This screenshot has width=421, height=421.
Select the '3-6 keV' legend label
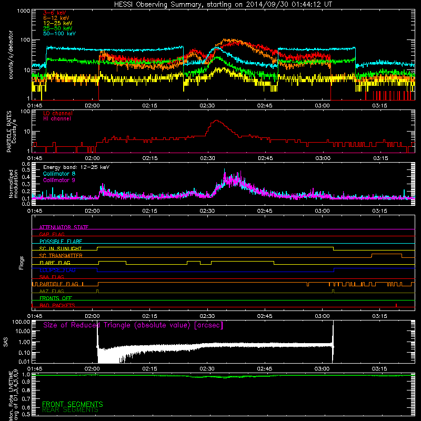(x=55, y=13)
